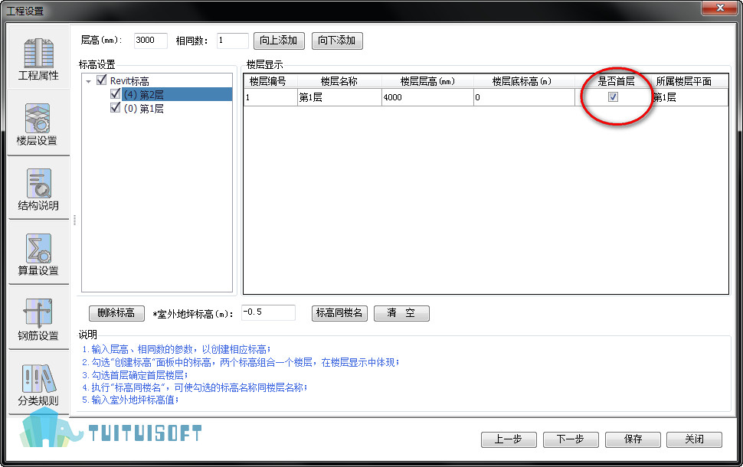Click the 向上添加 button
743x467 pixels.
click(280, 41)
